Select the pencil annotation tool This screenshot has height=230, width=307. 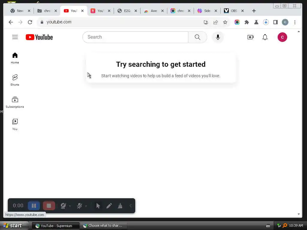pyautogui.click(x=109, y=206)
